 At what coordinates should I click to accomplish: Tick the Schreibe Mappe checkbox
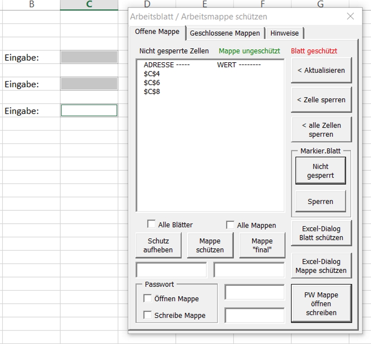(x=147, y=315)
